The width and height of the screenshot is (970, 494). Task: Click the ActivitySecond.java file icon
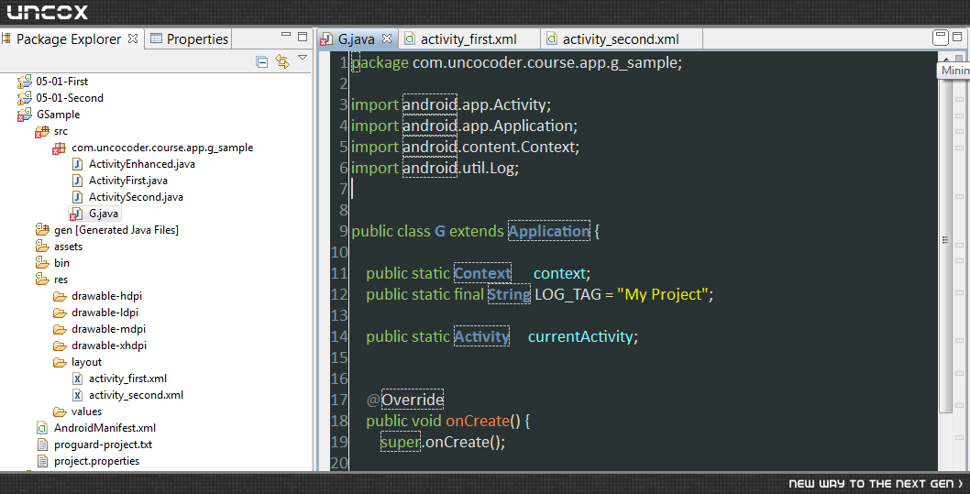coord(77,197)
